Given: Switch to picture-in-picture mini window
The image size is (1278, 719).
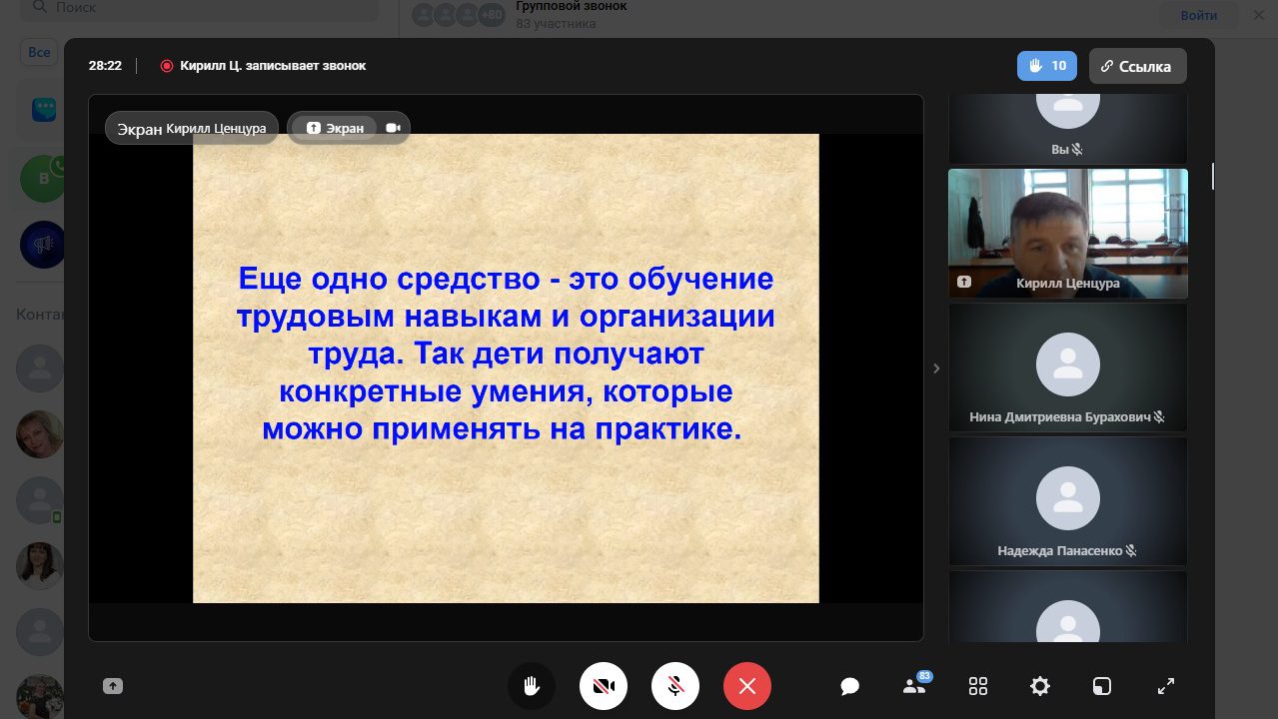Looking at the screenshot, I should tap(1101, 686).
